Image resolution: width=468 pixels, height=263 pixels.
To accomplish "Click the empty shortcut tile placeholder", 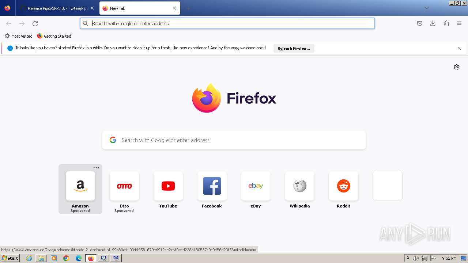I will click(388, 186).
